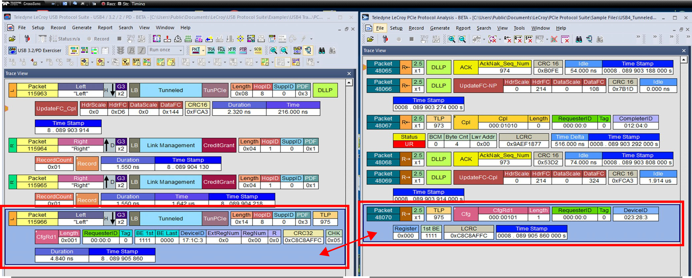Open the Generate menu in USB Protocol Suite
Screen dimensions: 692x278
pyautogui.click(x=82, y=28)
